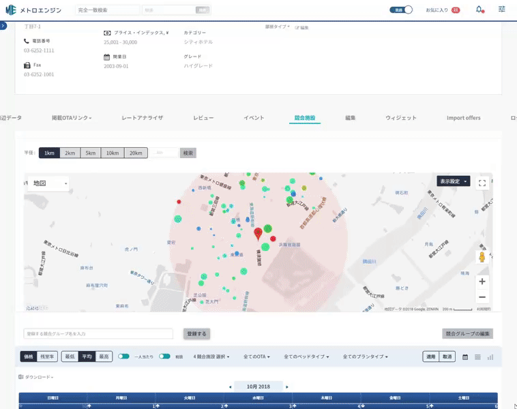Switch to bar chart view icon
This screenshot has height=409, width=517.
490,357
